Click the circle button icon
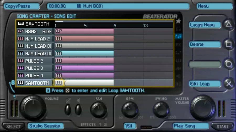 tap(229, 64)
